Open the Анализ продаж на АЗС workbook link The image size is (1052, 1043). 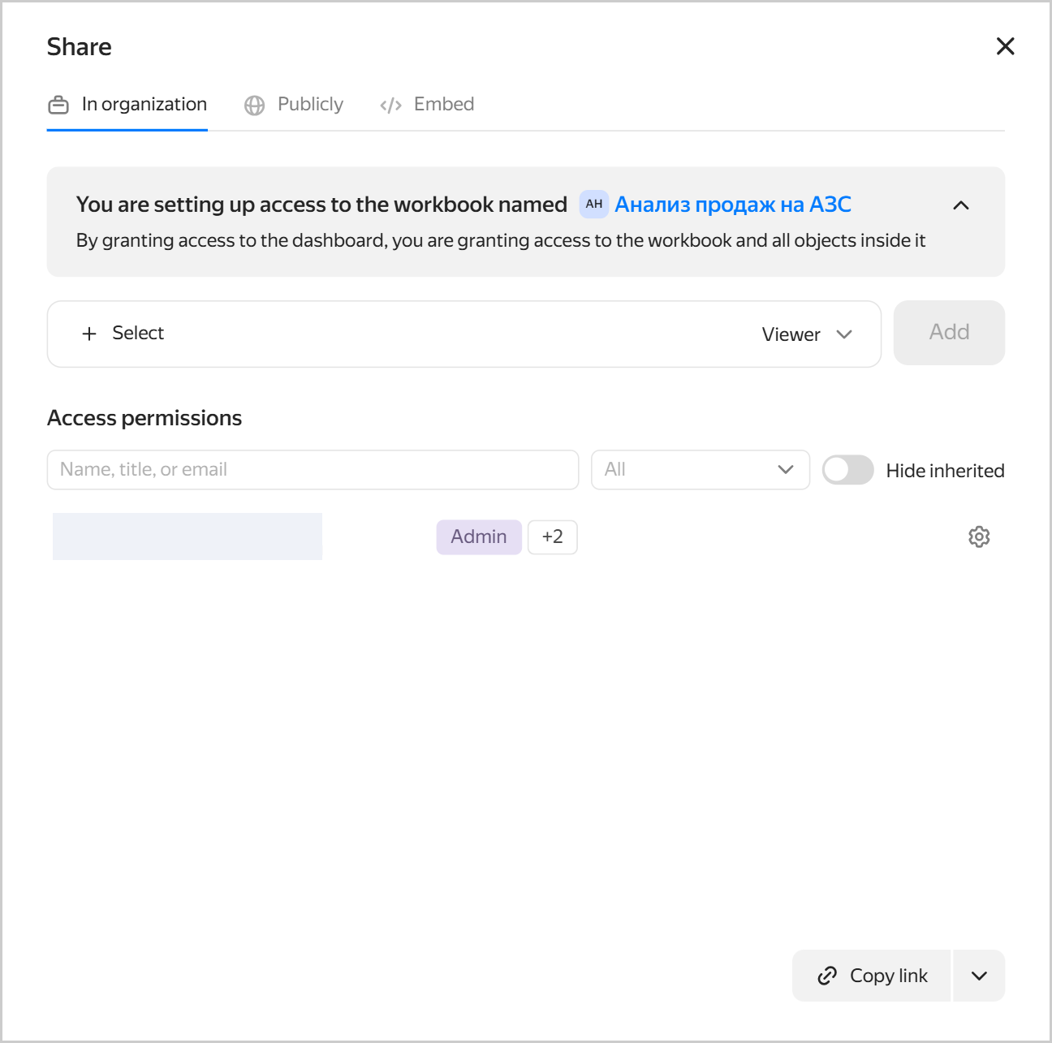point(733,205)
